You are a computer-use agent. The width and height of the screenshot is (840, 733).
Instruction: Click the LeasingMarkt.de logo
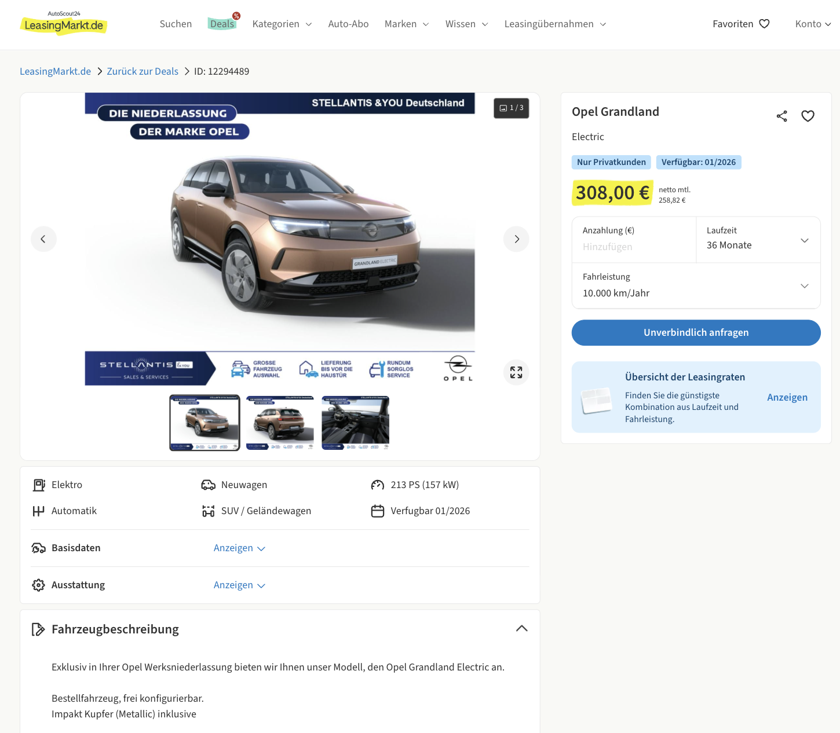tap(64, 24)
